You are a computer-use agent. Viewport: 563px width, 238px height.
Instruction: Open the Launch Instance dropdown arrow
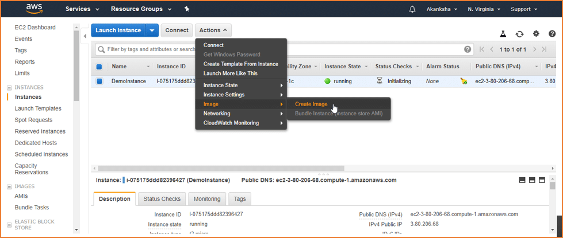click(x=152, y=30)
